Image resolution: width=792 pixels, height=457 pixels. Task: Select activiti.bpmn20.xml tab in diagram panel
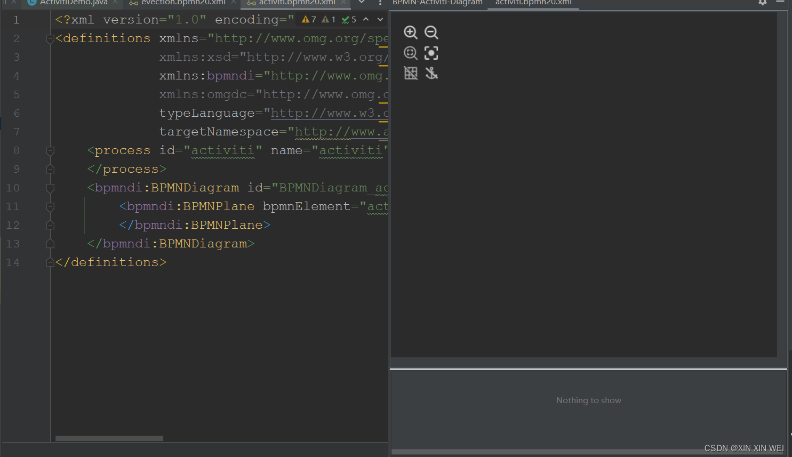point(533,3)
